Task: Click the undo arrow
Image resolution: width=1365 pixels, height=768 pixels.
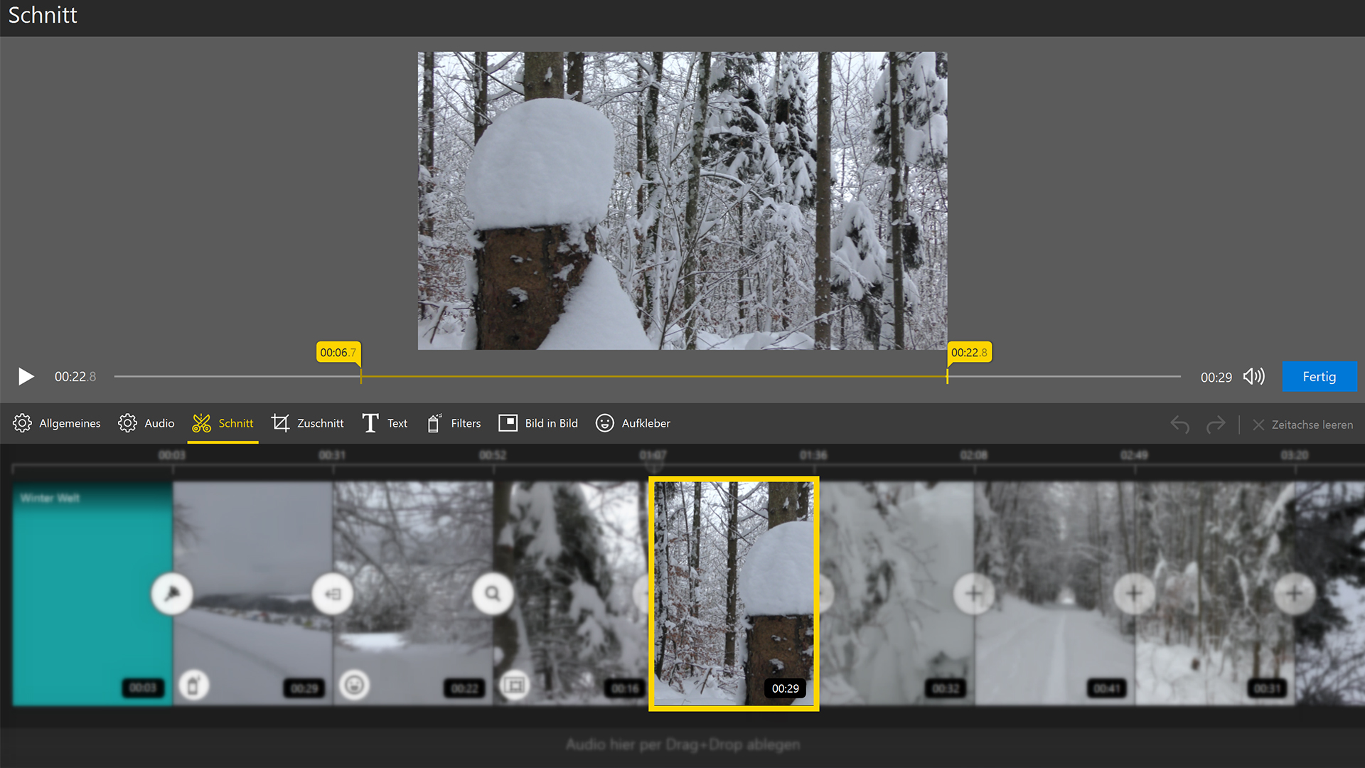Action: point(1180,425)
